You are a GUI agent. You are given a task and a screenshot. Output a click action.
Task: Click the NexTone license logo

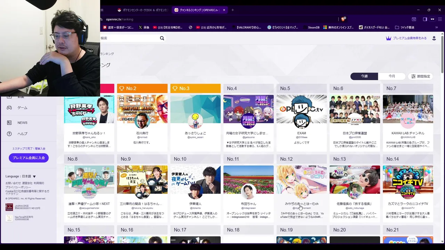click(9, 218)
